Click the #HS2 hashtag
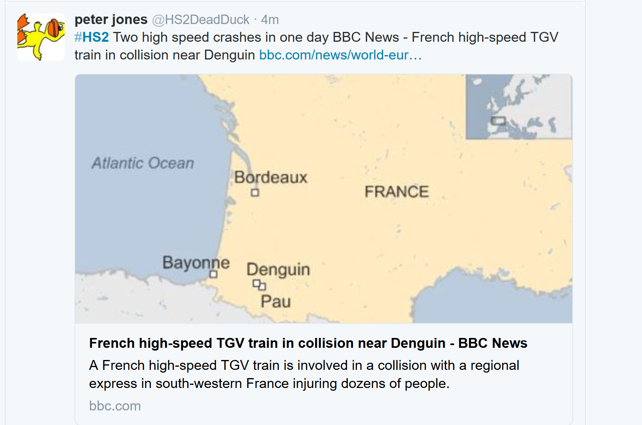The height and width of the screenshot is (425, 642). (x=91, y=37)
